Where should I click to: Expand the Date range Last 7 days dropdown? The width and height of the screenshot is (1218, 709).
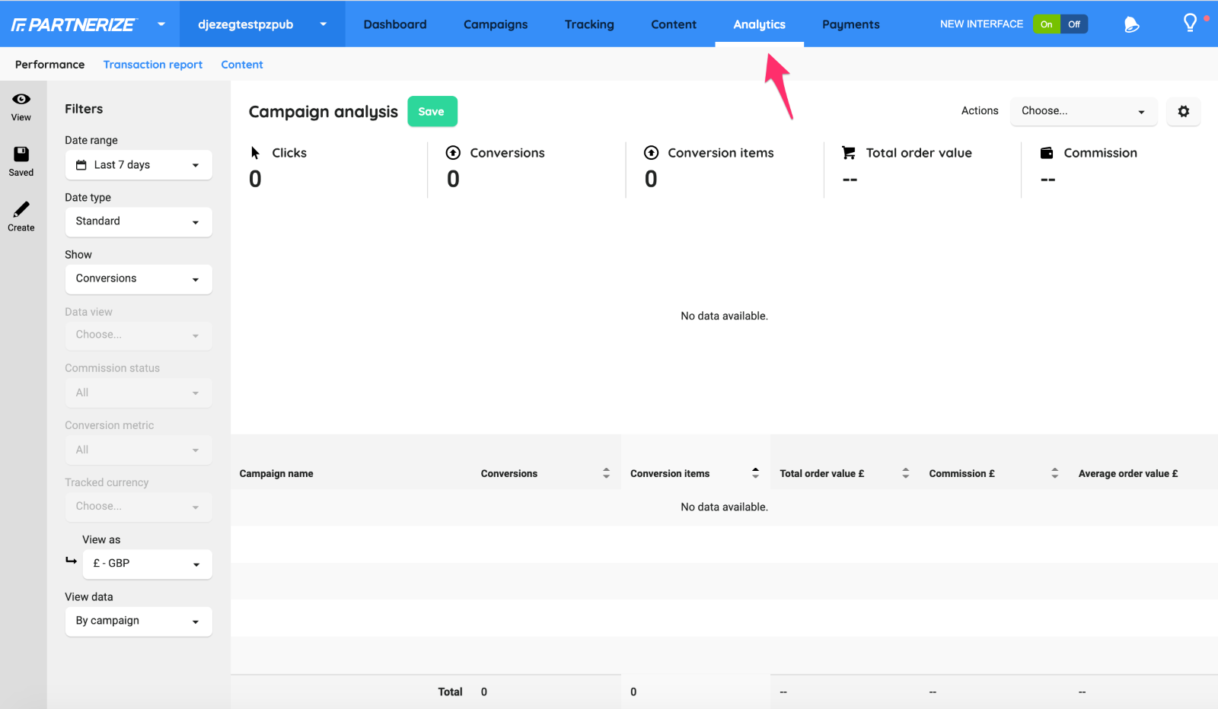[x=139, y=165]
